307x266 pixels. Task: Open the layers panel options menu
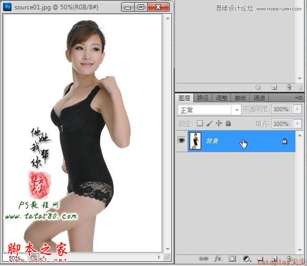299,98
